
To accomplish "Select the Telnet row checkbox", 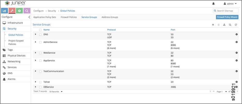I will click(40, 82).
